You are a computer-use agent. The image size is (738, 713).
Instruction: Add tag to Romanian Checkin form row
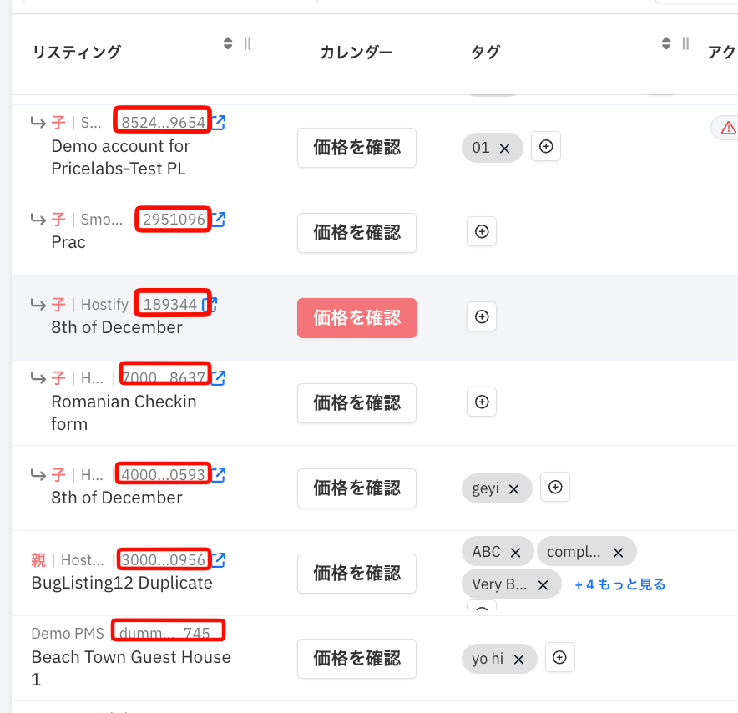click(482, 402)
